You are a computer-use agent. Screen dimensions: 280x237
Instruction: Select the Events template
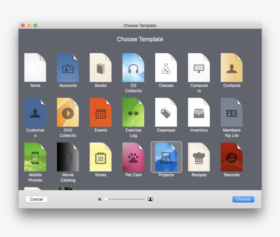100,112
